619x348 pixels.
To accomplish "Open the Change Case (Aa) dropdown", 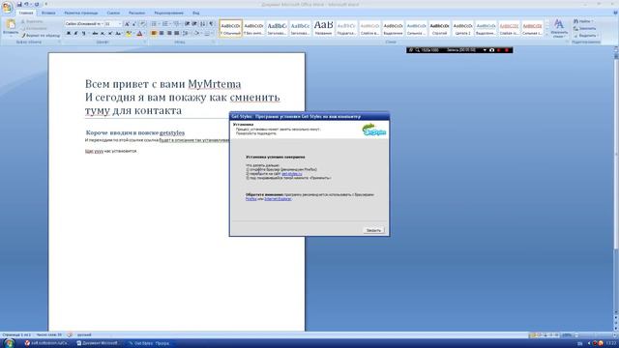I will tap(119, 34).
